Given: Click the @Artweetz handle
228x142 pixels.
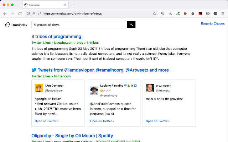Looking at the screenshot, I should [163, 91].
